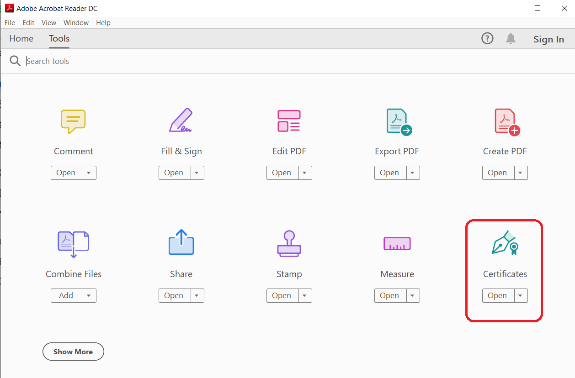Click the Fill & Sign label

point(181,151)
